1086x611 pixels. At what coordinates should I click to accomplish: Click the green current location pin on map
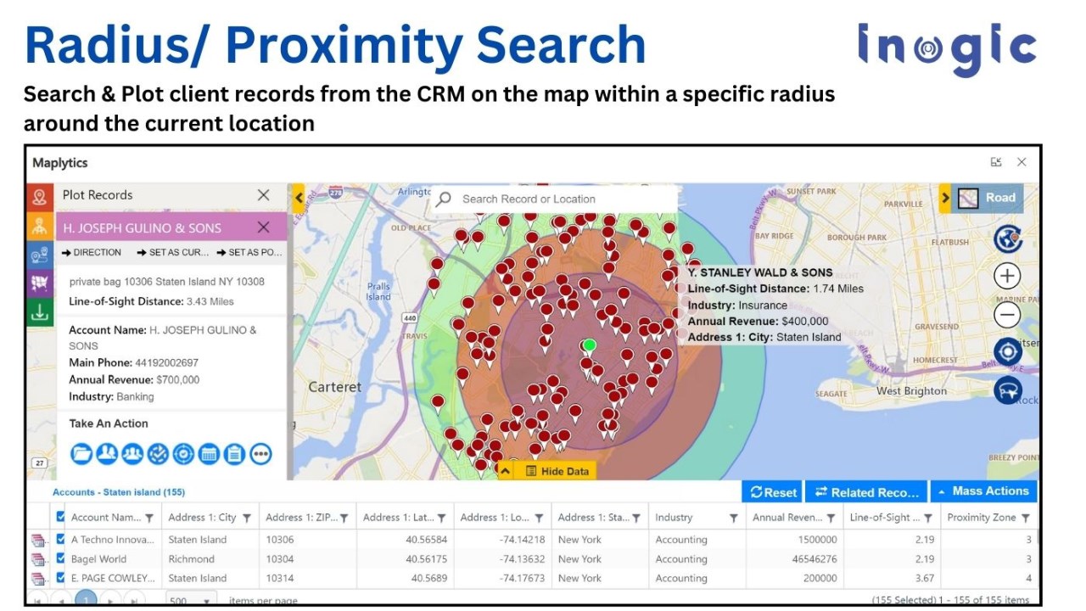[x=590, y=345]
